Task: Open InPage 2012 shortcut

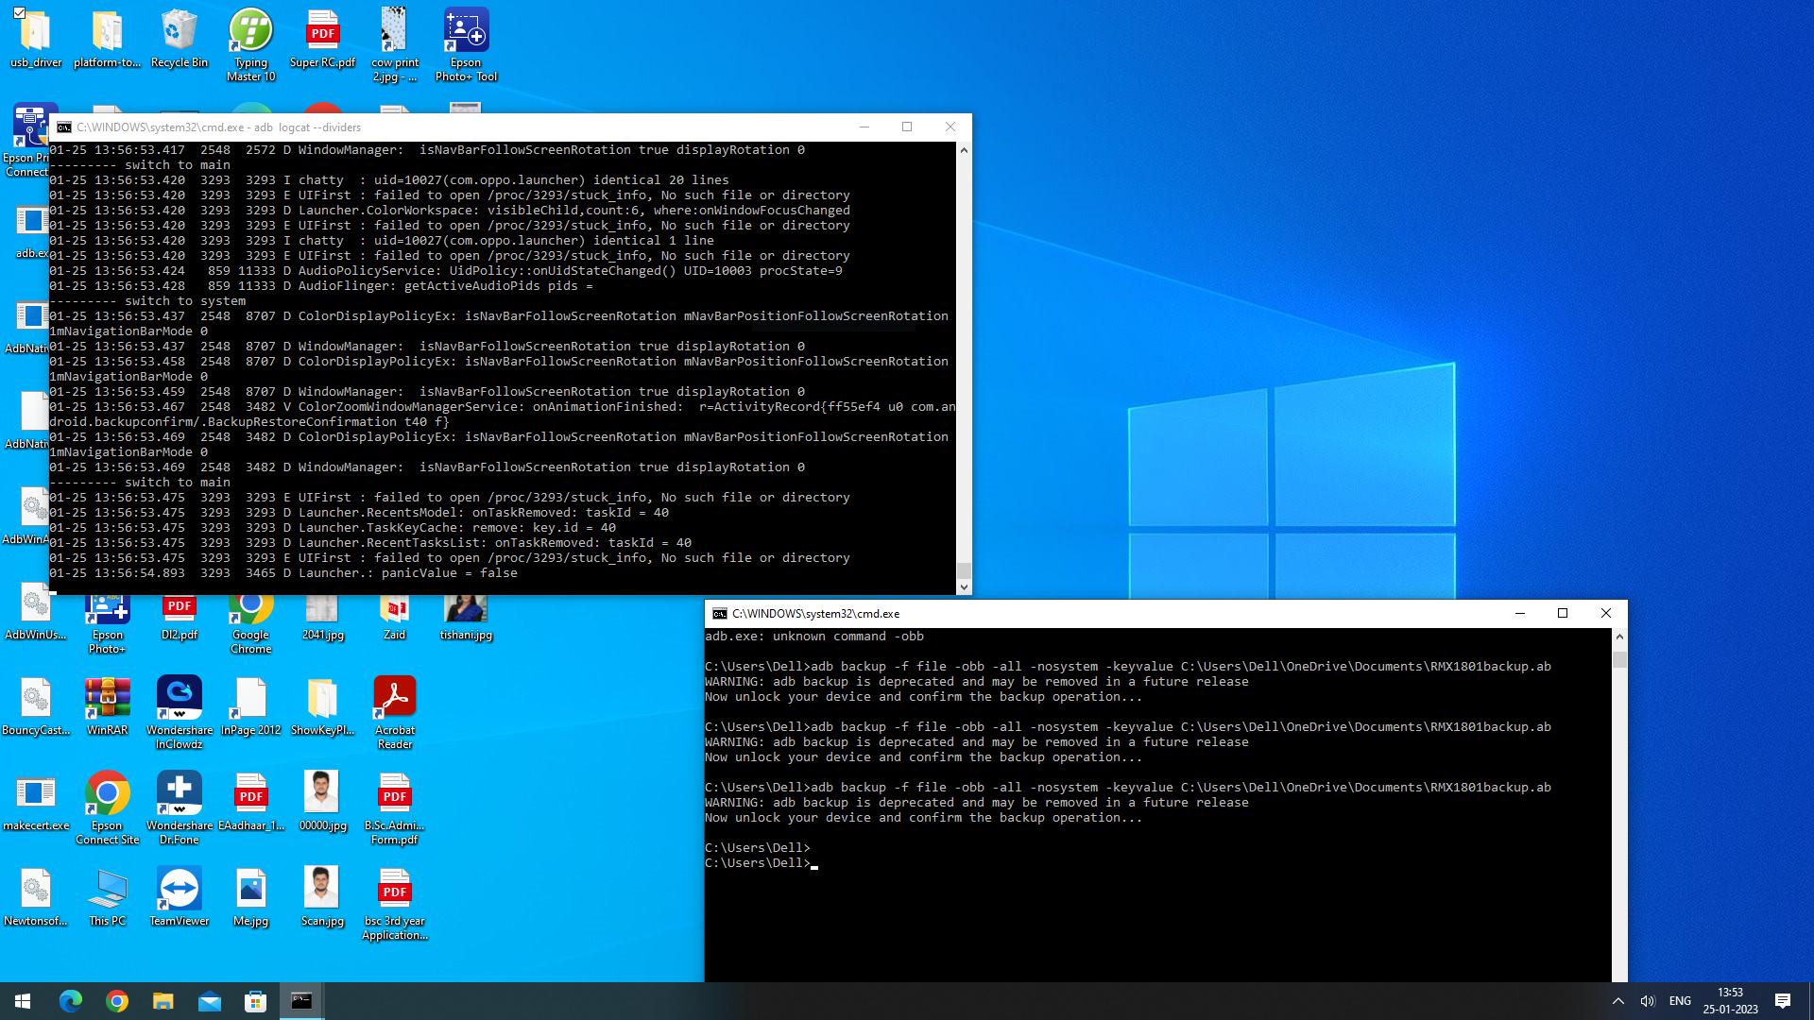Action: (250, 706)
